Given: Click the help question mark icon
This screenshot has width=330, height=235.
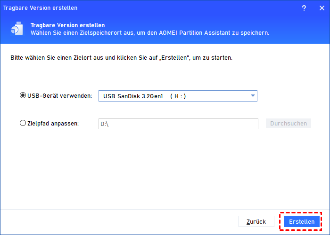Looking at the screenshot, I should 304,8.
